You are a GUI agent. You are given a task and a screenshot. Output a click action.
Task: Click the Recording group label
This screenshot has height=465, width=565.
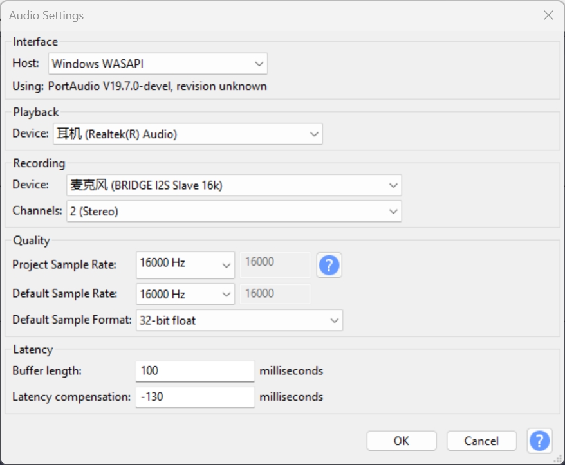[39, 163]
